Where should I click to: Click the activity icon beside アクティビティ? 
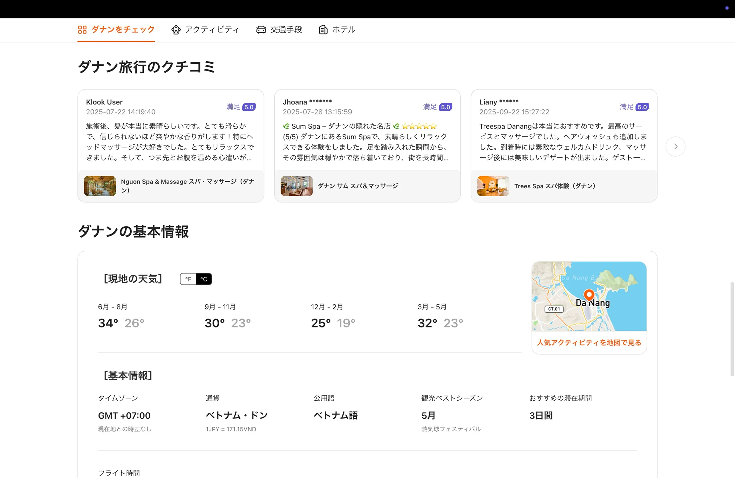pyautogui.click(x=176, y=30)
